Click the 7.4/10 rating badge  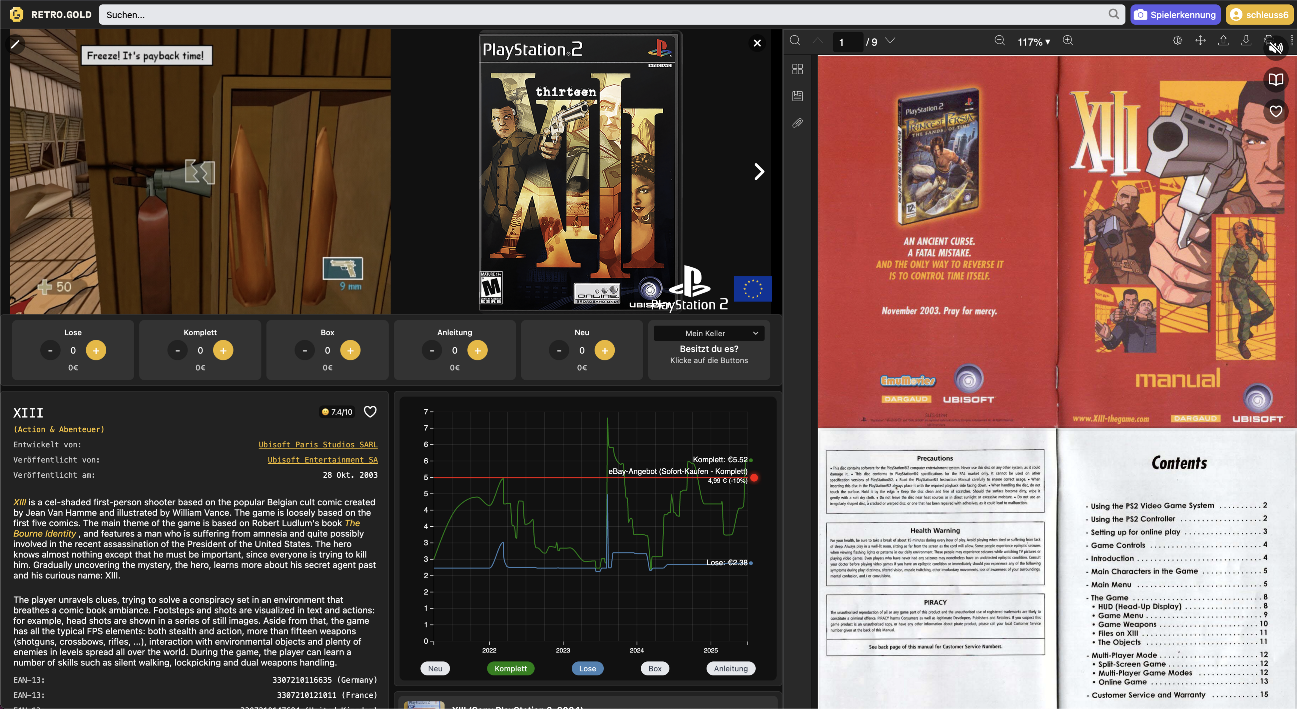[337, 412]
